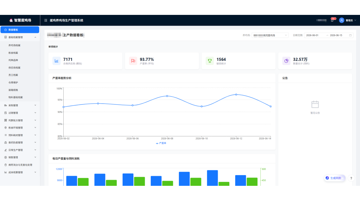Expand the 销售管理 menu group

tap(20, 157)
